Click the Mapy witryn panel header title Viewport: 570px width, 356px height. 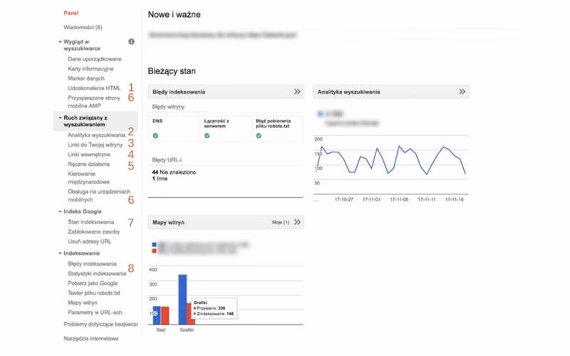pos(168,222)
